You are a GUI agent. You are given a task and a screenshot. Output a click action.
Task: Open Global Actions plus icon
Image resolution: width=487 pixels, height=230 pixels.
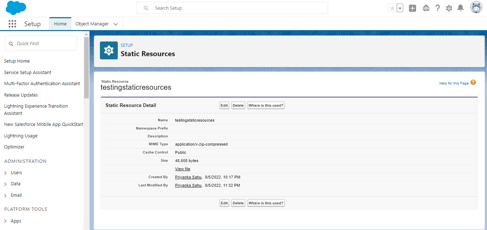(x=413, y=8)
